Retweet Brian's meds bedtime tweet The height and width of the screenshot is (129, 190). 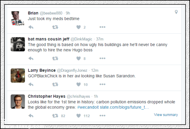pyautogui.click(x=55, y=27)
